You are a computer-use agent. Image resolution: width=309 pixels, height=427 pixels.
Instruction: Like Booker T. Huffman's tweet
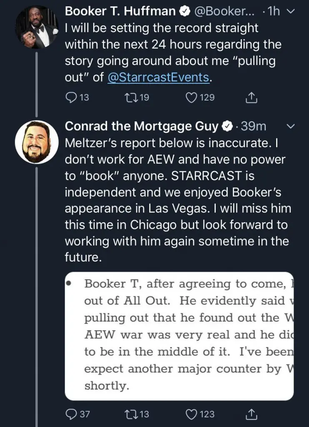(x=192, y=98)
